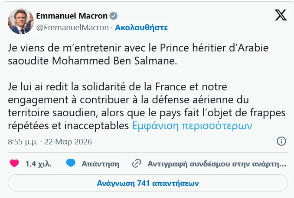Click the X logo
This screenshot has height=198, width=294.
point(281,15)
